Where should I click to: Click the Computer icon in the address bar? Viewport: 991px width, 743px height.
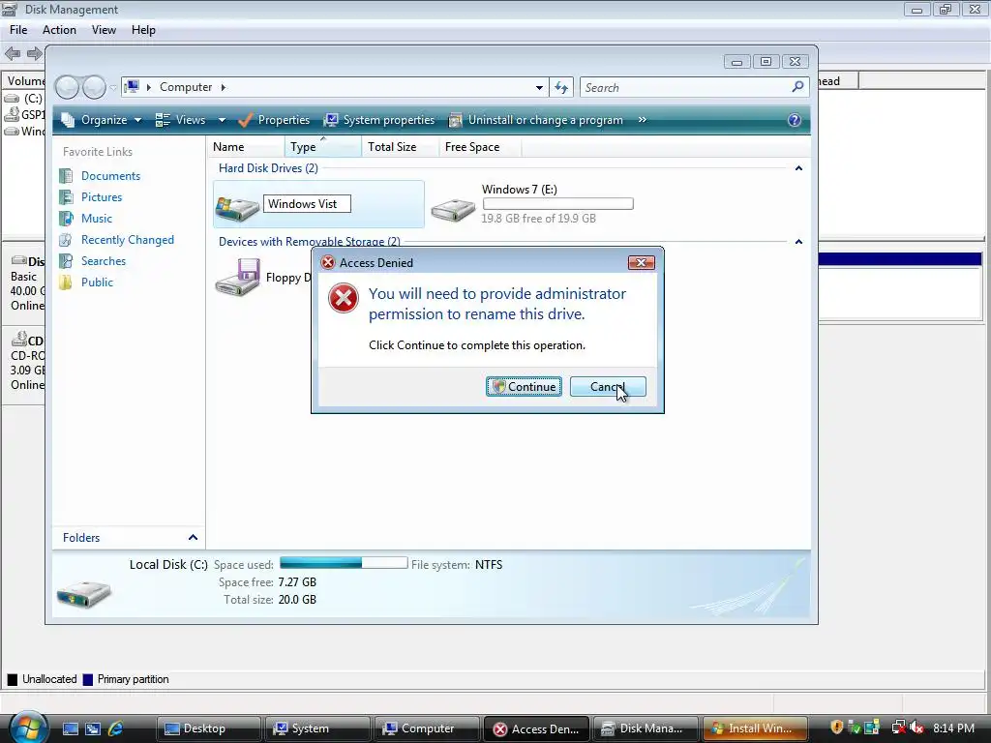pos(132,86)
